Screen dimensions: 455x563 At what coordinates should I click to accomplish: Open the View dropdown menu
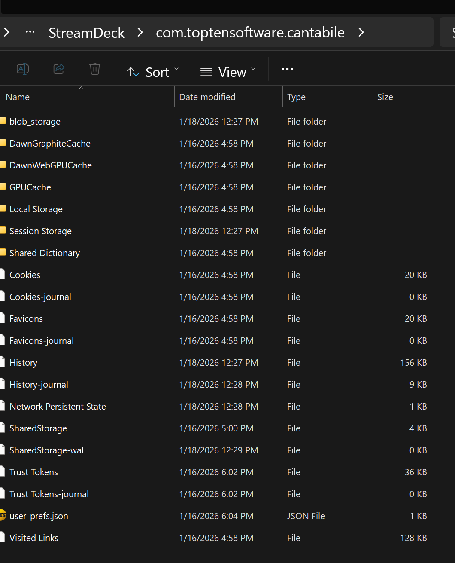point(228,72)
